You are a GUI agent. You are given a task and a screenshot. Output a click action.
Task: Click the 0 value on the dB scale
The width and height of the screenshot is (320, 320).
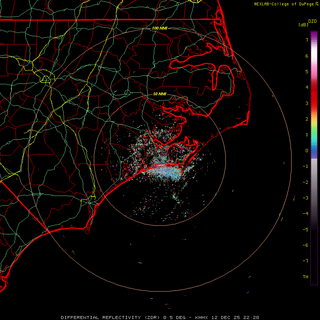pos(306,151)
